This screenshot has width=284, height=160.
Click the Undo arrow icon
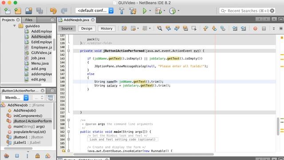(53, 11)
